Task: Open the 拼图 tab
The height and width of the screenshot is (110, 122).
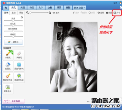Action: (68, 8)
